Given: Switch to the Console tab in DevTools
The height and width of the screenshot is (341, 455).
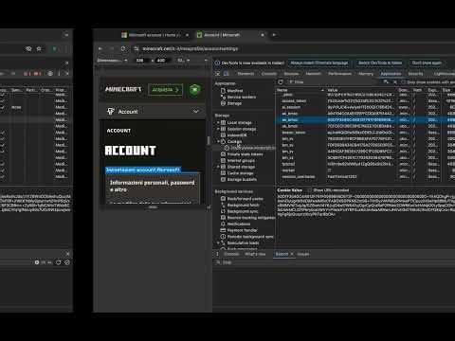Looking at the screenshot, I should tap(269, 74).
